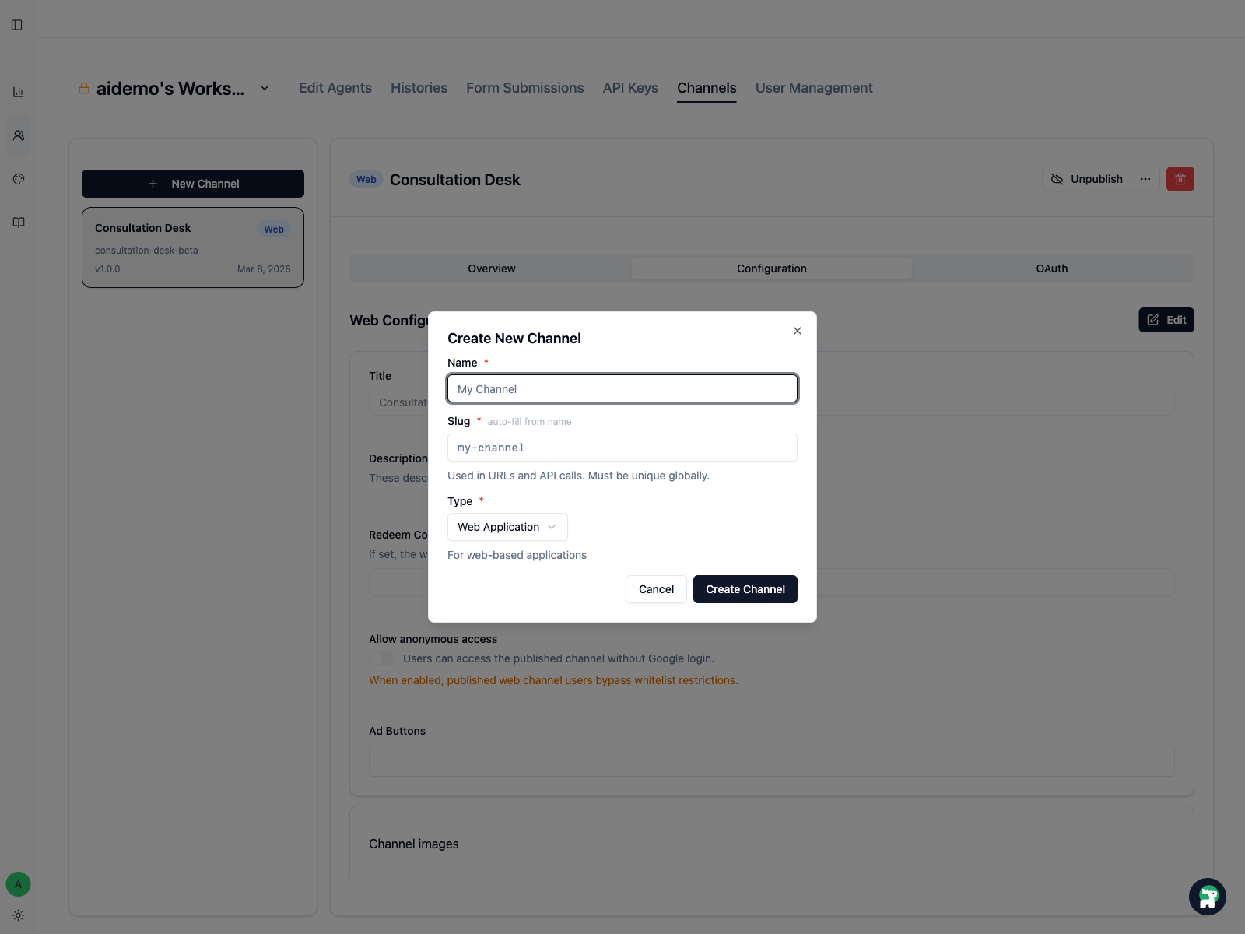Viewport: 1245px width, 934px height.
Task: Delete the channel via red trash icon
Action: coord(1180,178)
